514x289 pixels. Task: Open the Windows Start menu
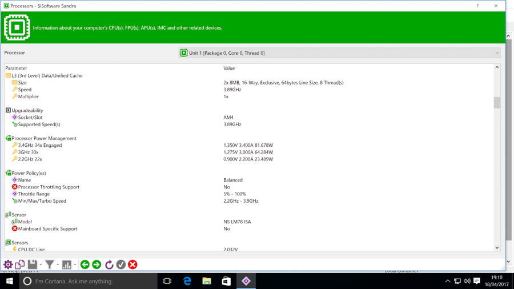(10, 281)
